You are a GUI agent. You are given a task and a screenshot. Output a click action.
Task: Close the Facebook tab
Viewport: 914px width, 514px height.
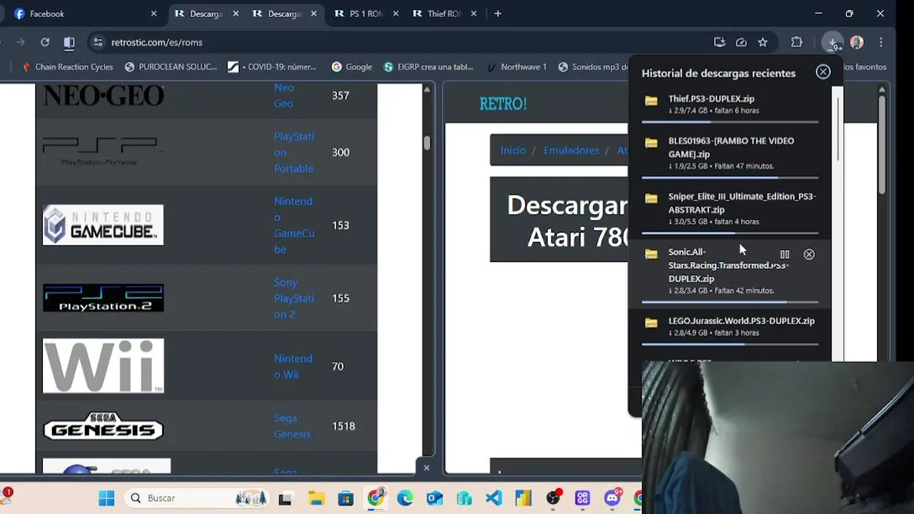pos(154,14)
